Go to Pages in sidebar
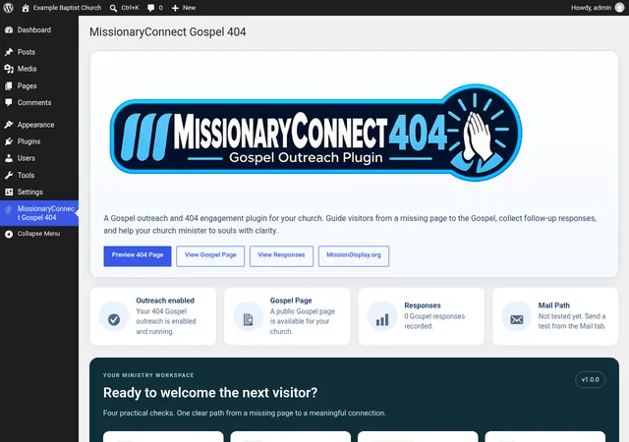This screenshot has width=629, height=442. 39,85
